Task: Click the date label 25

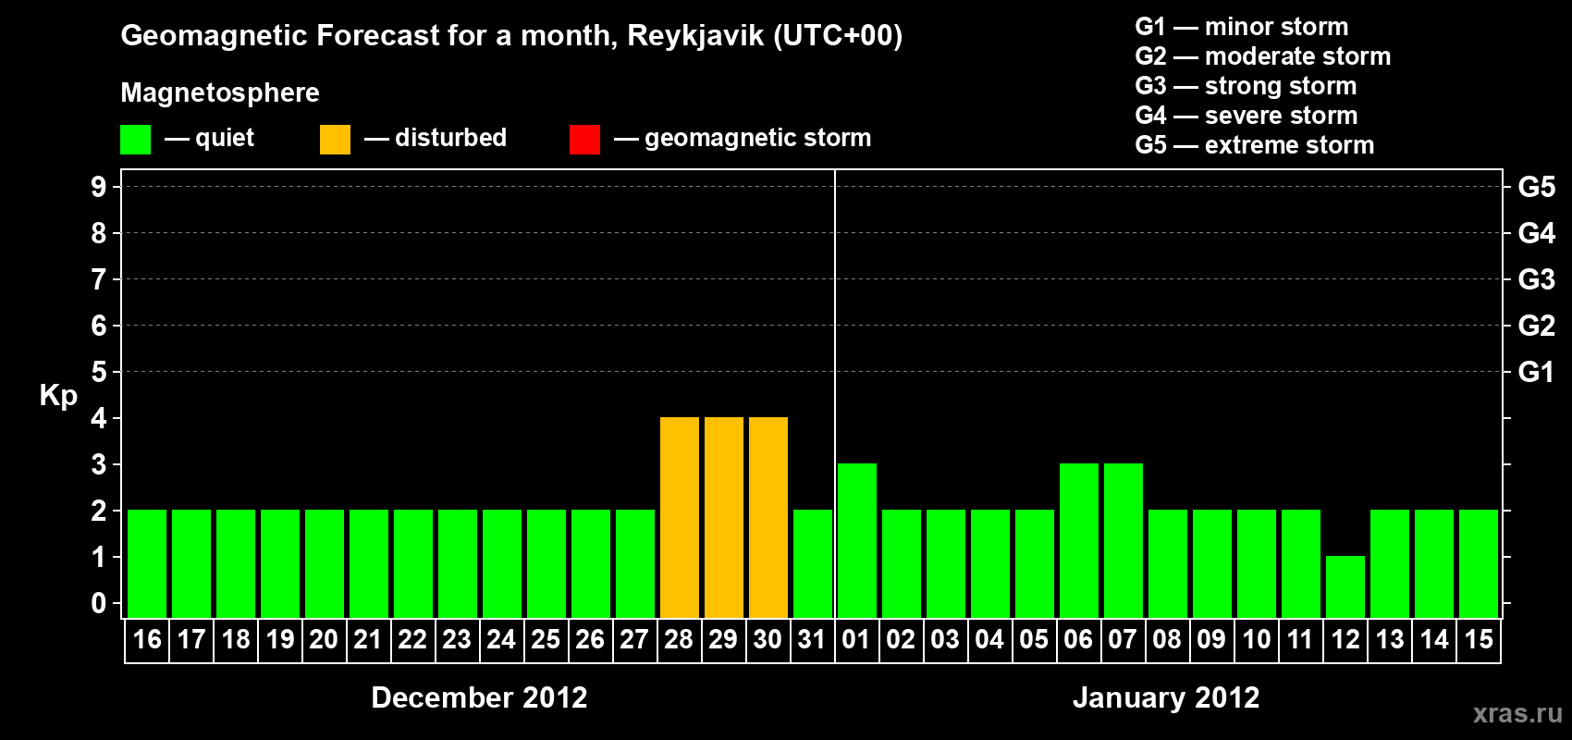Action: pos(546,640)
